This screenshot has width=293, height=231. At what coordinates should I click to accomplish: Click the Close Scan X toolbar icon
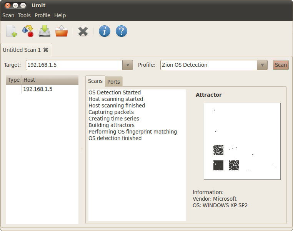pos(83,31)
